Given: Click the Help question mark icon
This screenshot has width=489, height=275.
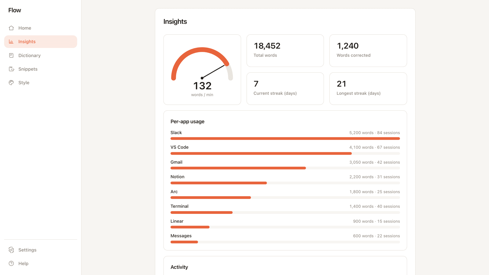Looking at the screenshot, I should [x=11, y=263].
